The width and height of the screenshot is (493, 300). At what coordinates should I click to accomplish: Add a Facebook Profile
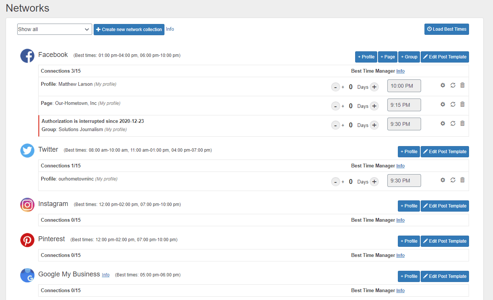pyautogui.click(x=366, y=57)
